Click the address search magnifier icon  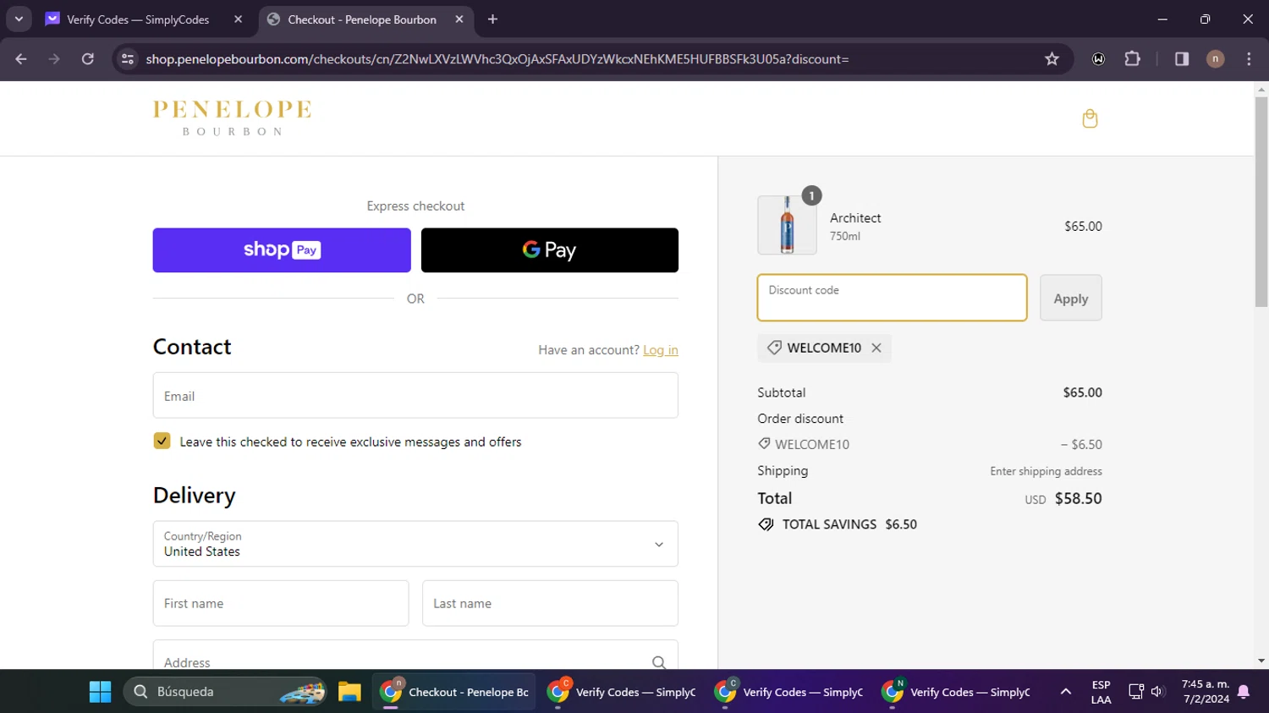[659, 662]
